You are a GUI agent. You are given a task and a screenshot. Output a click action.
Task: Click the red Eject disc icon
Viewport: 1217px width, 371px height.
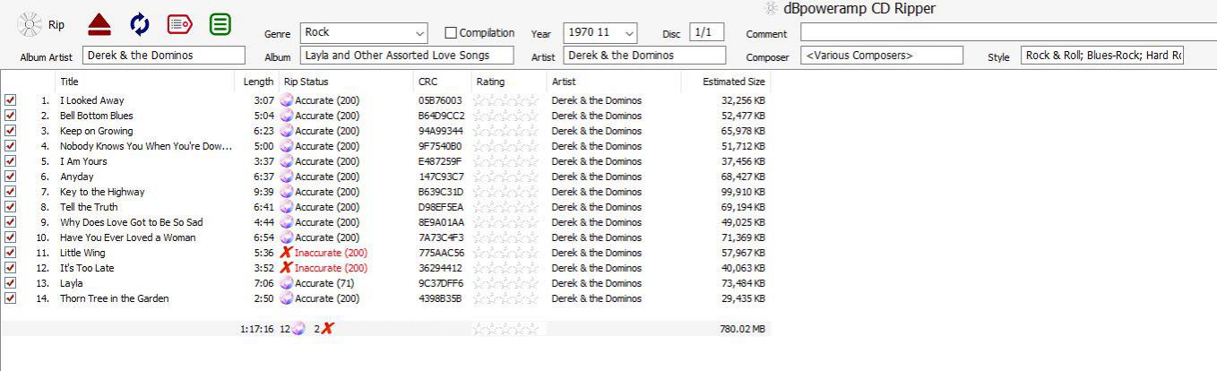pyautogui.click(x=99, y=25)
